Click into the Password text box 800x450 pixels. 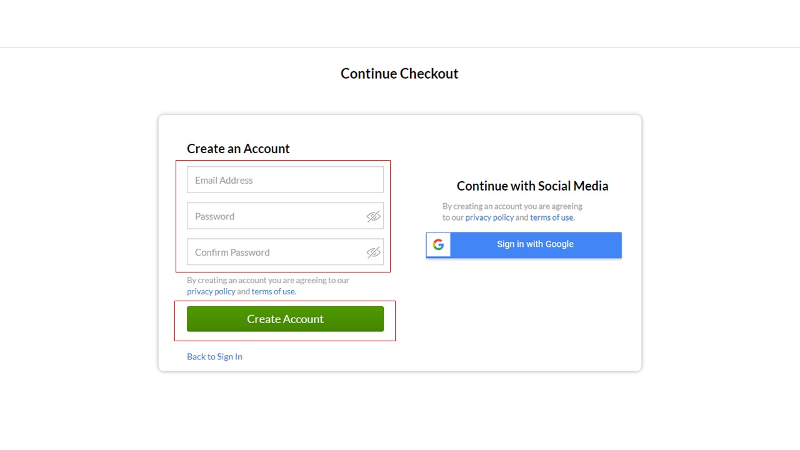tap(275, 216)
